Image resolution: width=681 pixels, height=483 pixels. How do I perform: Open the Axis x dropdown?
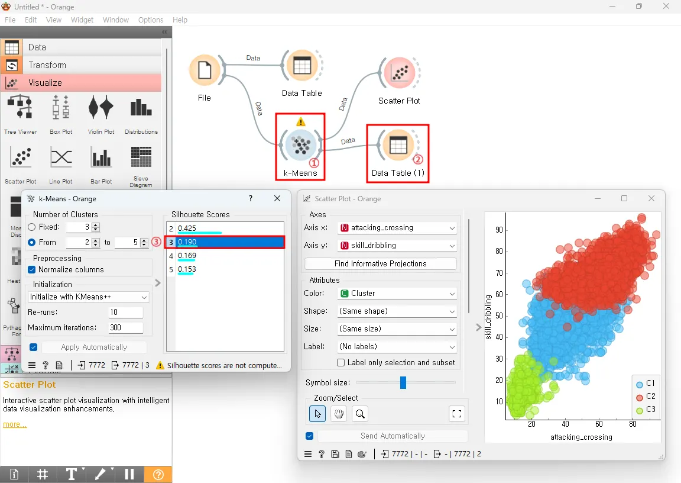coord(397,228)
